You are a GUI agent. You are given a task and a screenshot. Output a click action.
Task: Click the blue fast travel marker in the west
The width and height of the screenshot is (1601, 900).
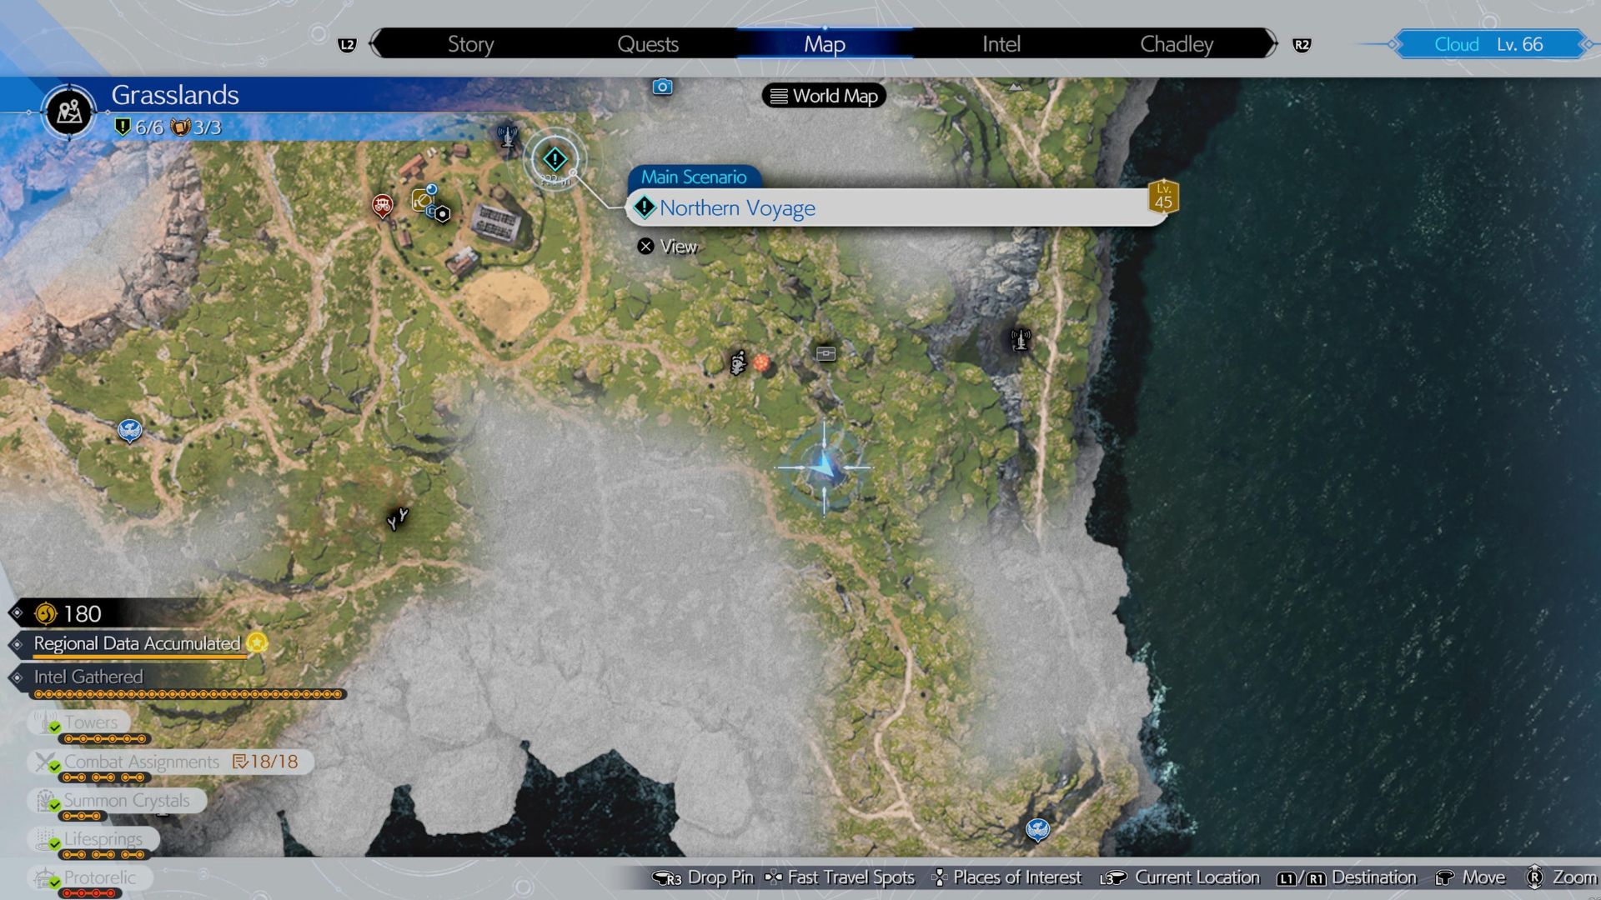[129, 430]
